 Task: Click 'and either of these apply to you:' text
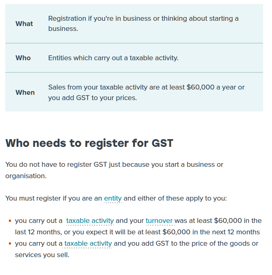[x=175, y=199]
